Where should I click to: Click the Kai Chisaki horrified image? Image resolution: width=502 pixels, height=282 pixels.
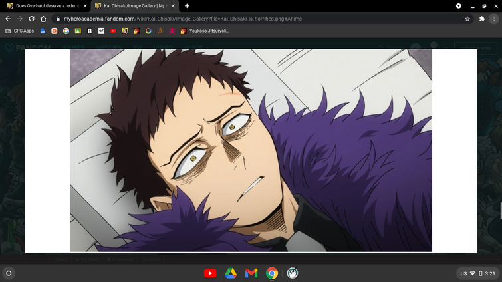(x=251, y=150)
